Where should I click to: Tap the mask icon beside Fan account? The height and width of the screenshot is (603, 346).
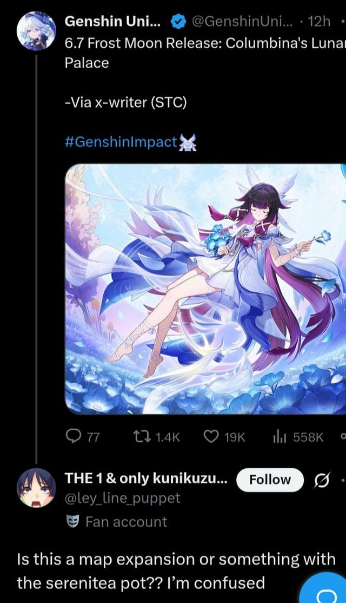(71, 522)
